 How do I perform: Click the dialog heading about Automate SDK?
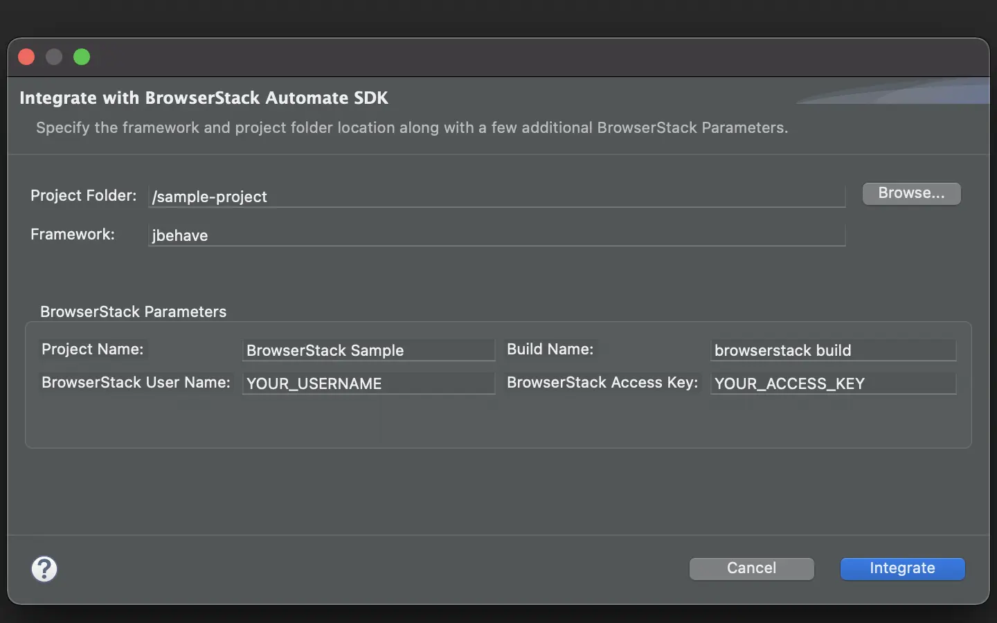point(204,98)
